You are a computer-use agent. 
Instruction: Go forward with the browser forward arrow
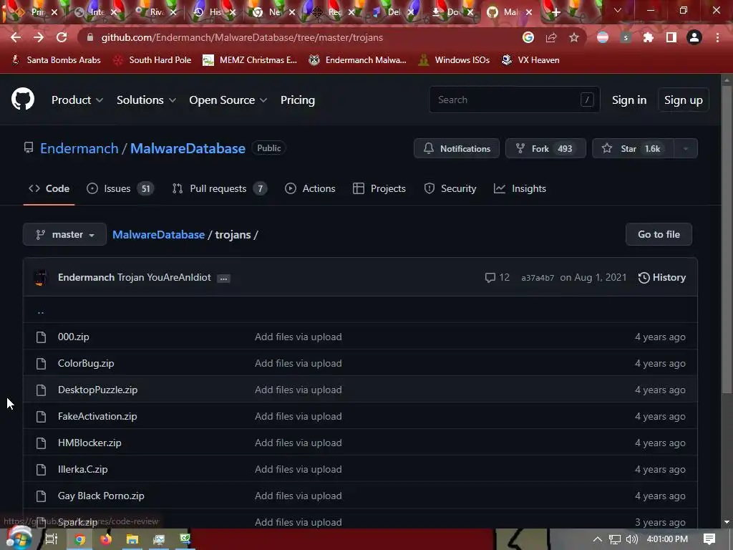click(x=39, y=37)
